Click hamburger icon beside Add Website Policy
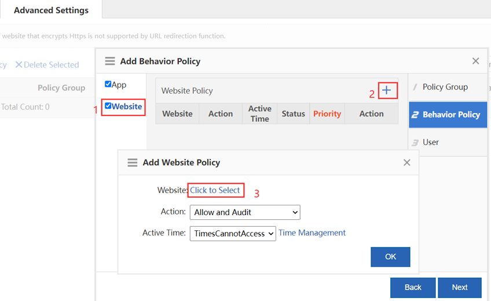The height and width of the screenshot is (301, 491). (x=133, y=163)
